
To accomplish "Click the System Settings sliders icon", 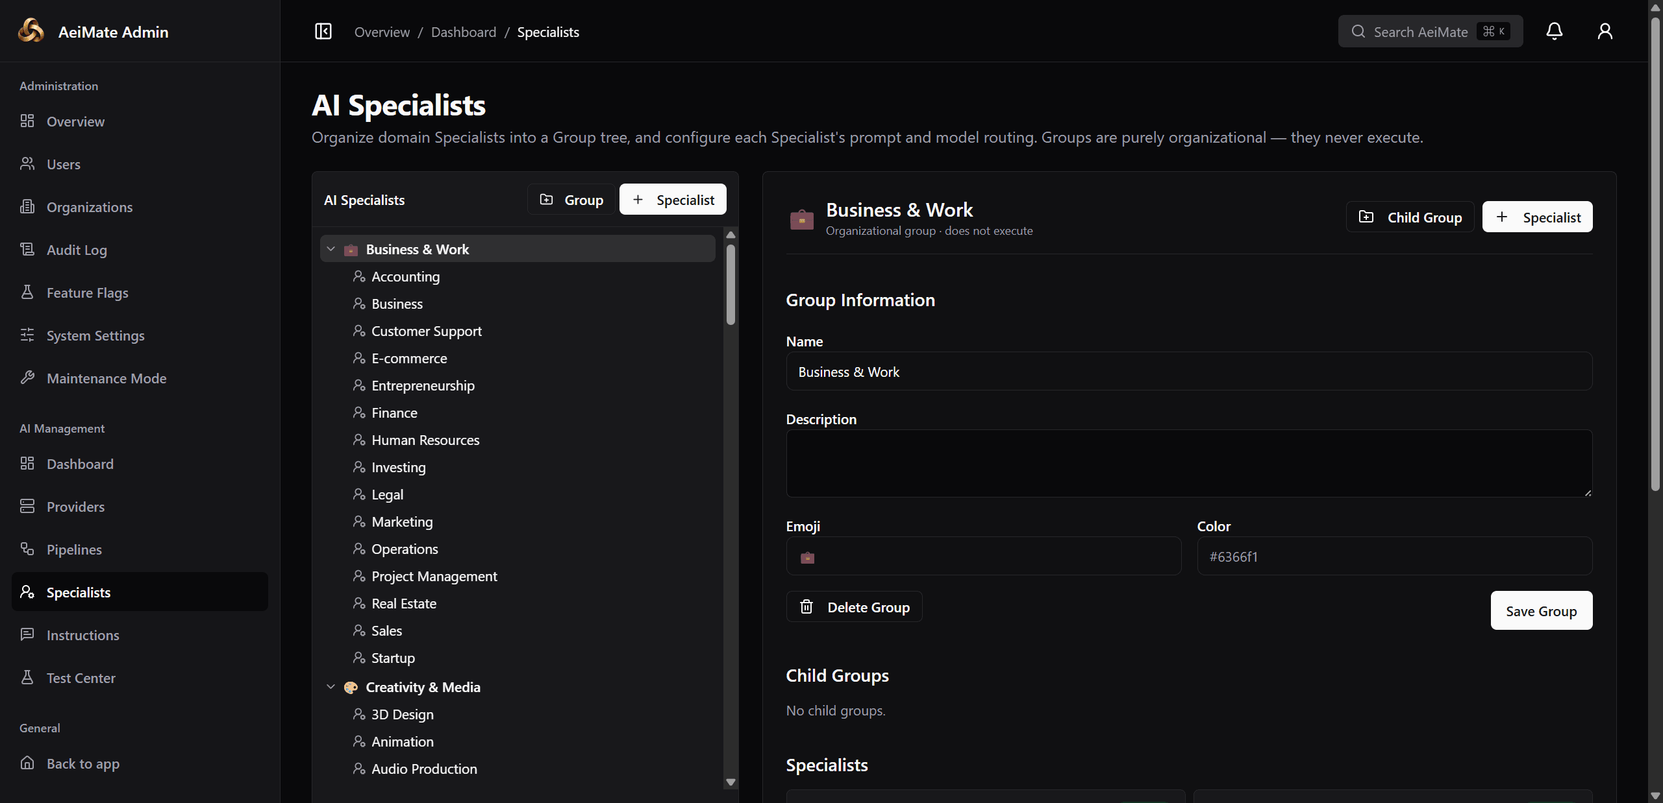I will (x=27, y=335).
